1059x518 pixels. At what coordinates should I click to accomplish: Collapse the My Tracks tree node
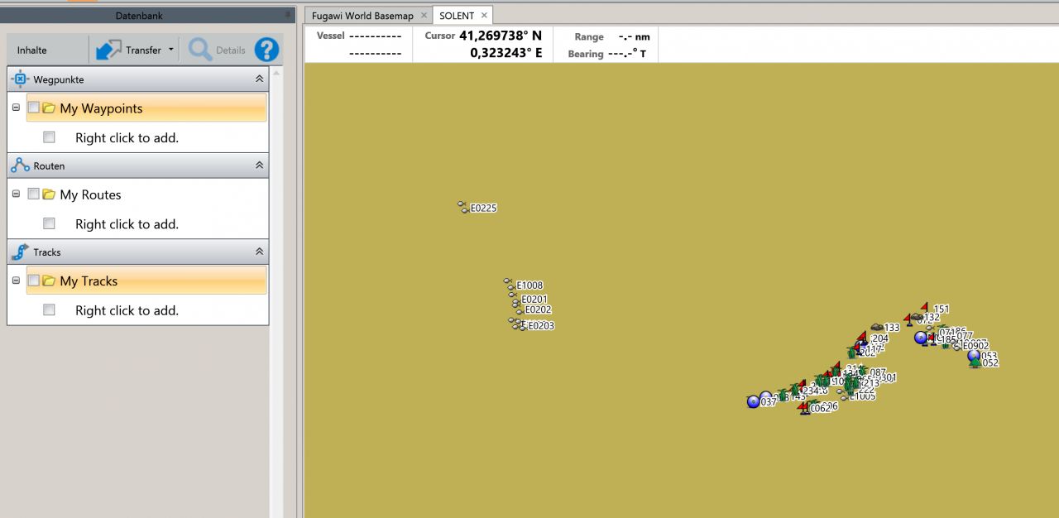(x=16, y=281)
